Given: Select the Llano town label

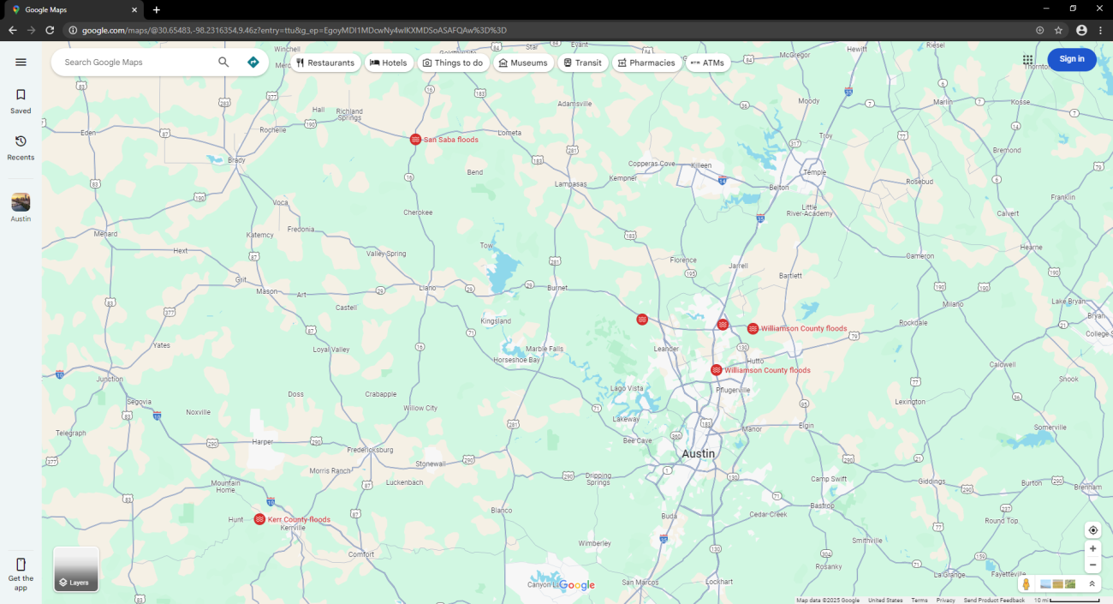Looking at the screenshot, I should (x=428, y=288).
